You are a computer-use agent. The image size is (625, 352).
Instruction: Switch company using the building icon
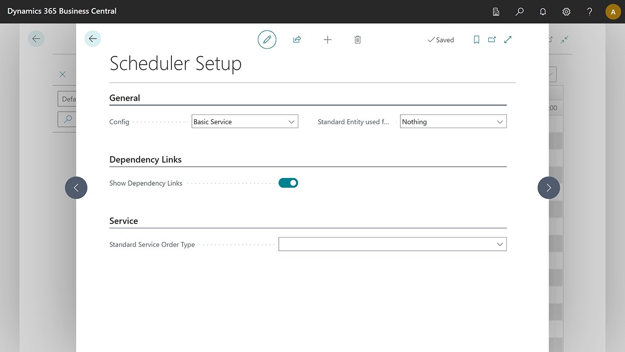coord(496,11)
